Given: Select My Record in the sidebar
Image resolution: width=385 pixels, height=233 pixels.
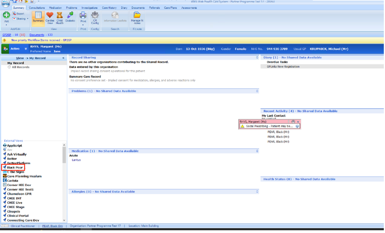Looking at the screenshot, I should coord(16,63).
